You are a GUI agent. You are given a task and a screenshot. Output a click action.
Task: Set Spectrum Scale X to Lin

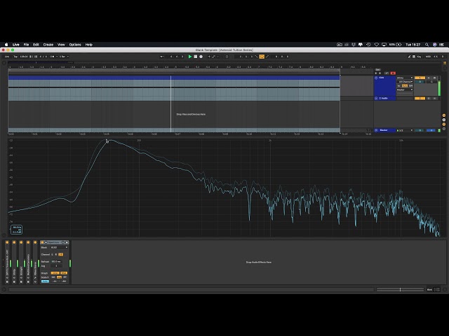[53, 277]
